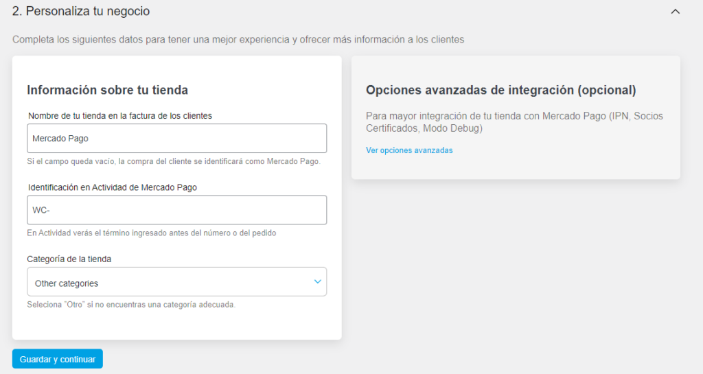This screenshot has width=703, height=374.
Task: Click the 'Opciones avanzadas de integración (opcional)' heading
Action: (500, 90)
